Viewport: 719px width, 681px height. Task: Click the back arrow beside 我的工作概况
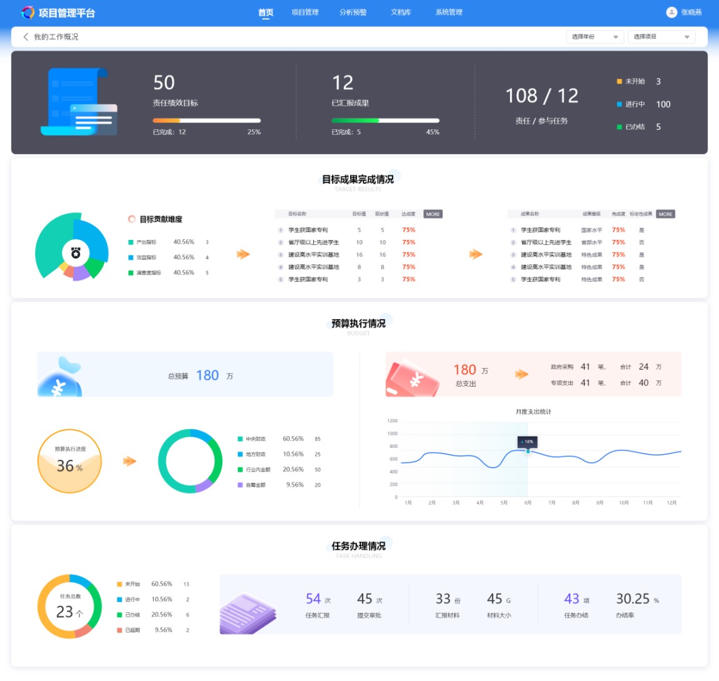[x=26, y=37]
